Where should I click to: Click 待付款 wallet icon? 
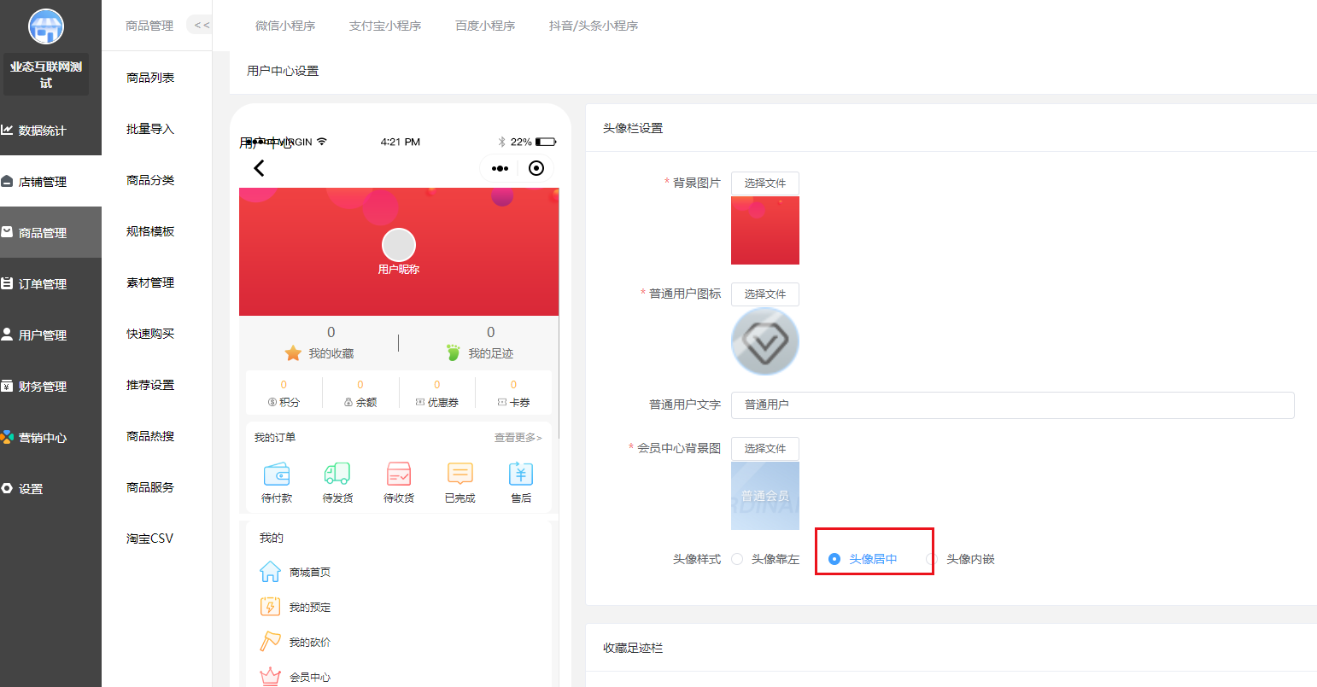coord(277,474)
